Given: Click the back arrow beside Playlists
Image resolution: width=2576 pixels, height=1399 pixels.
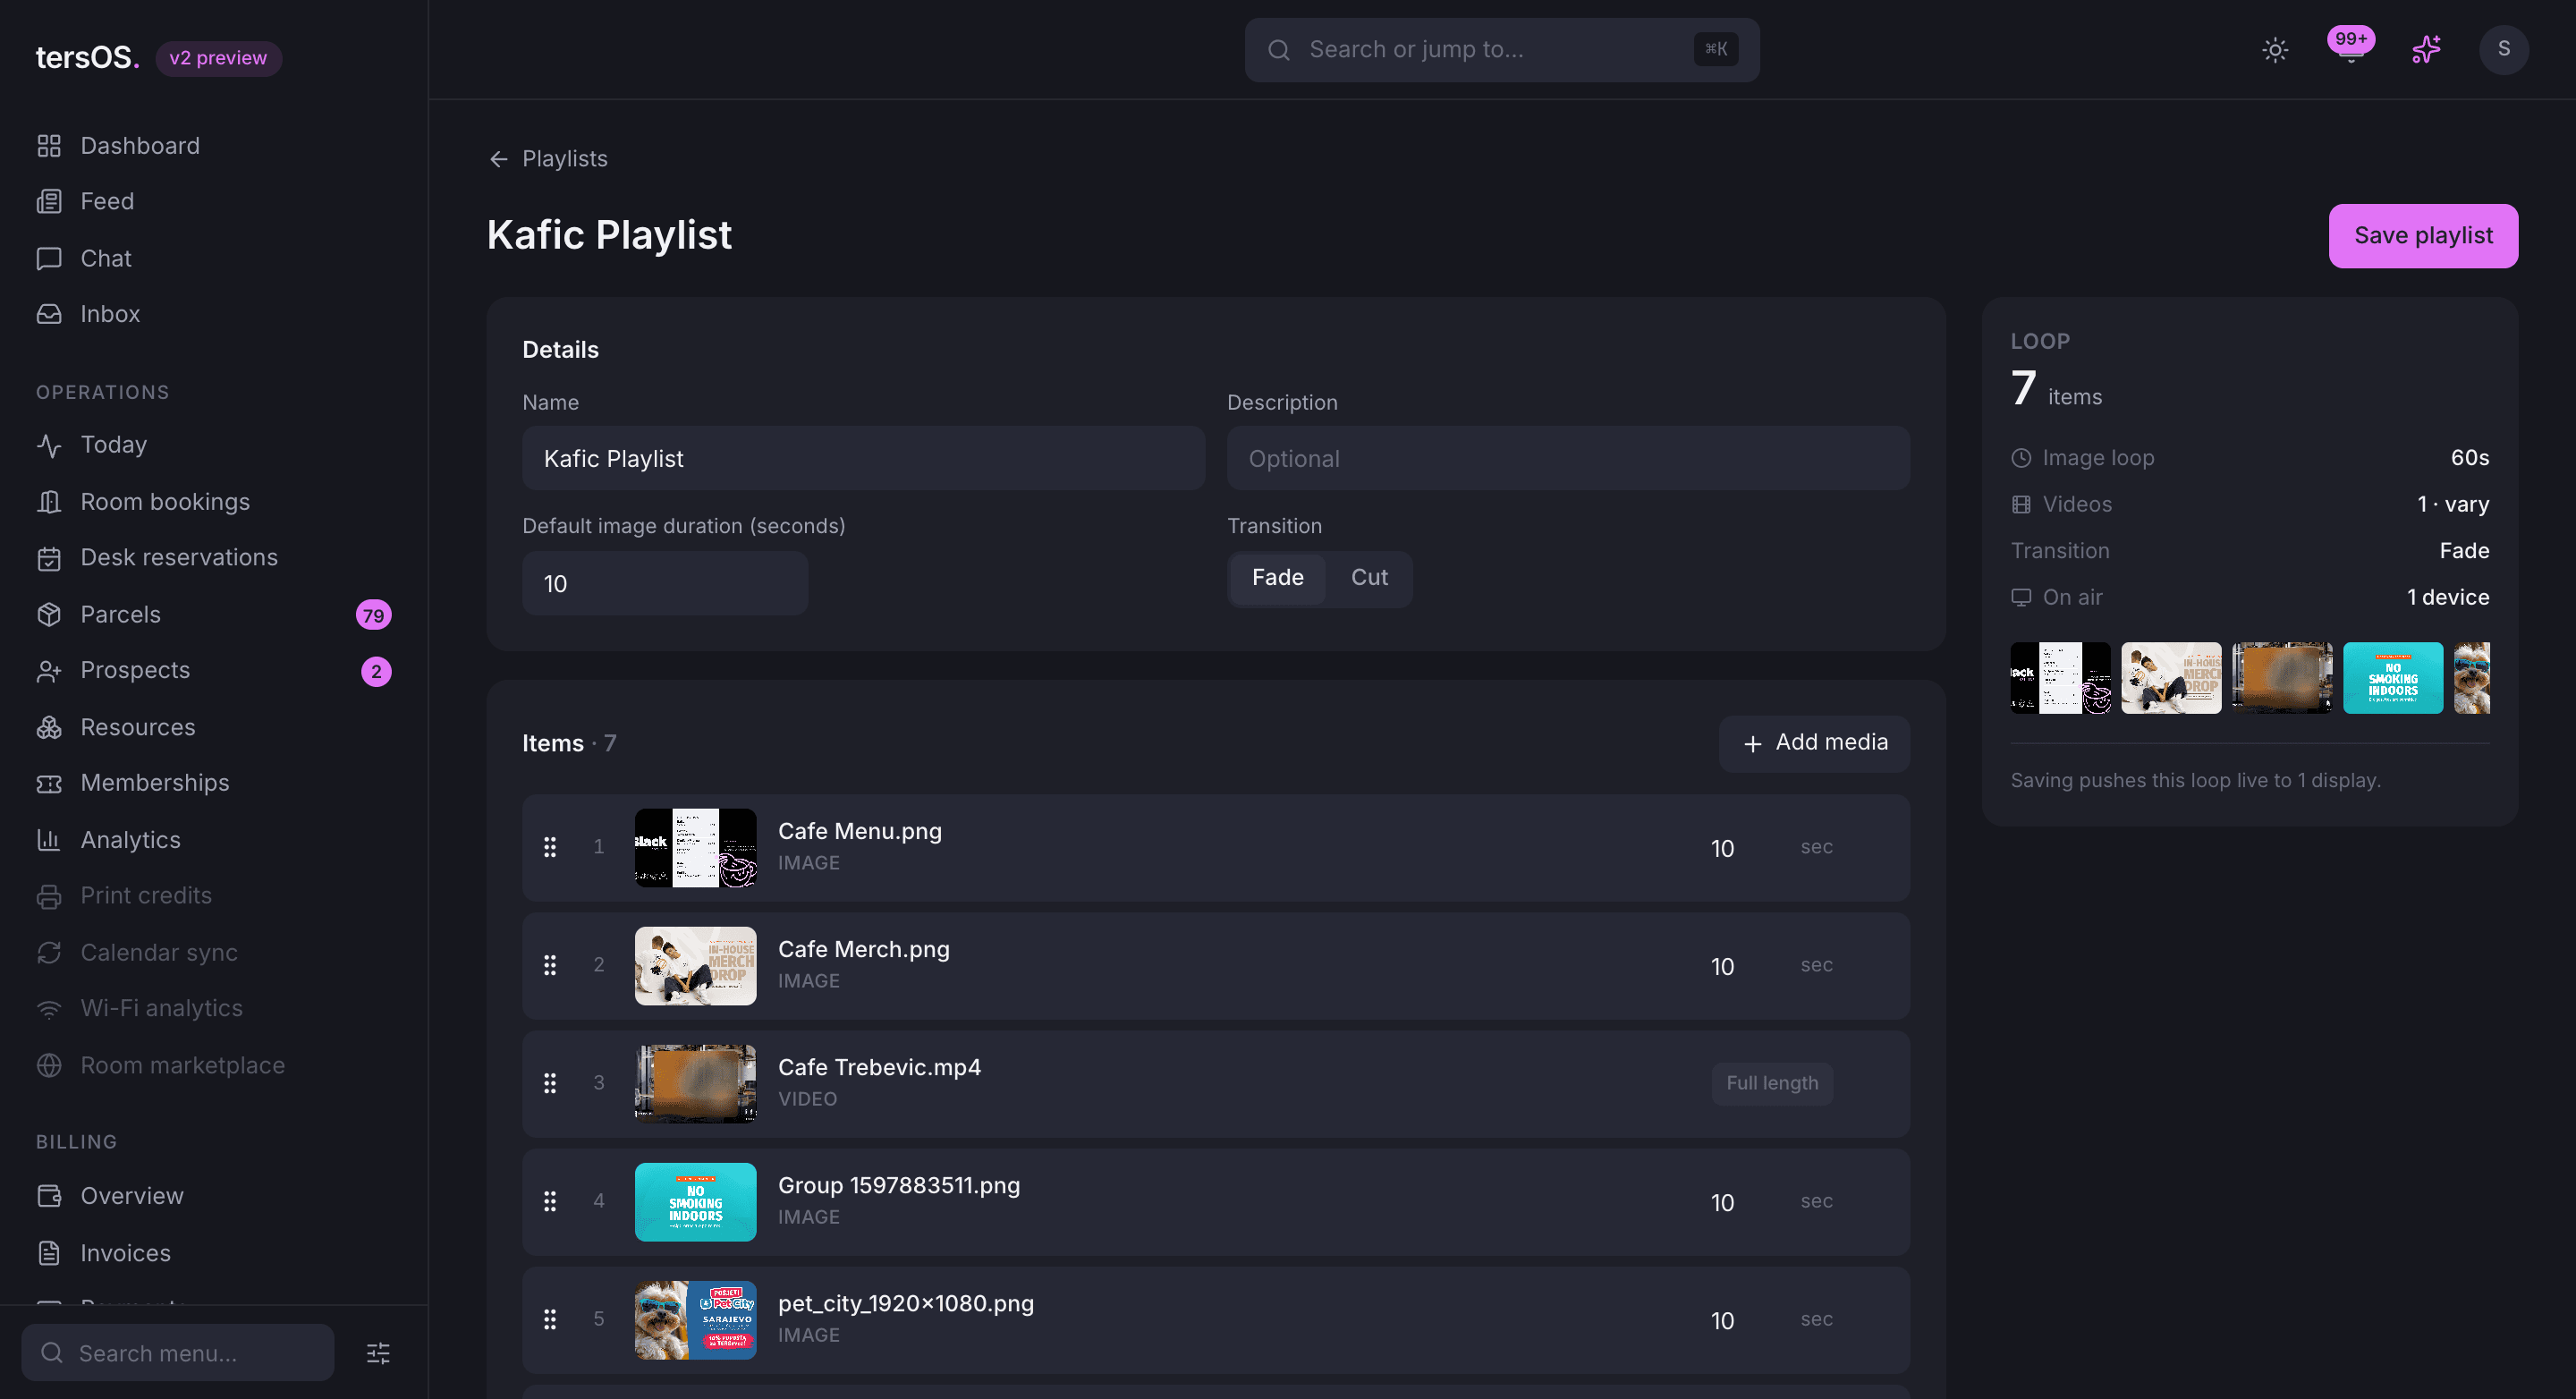Looking at the screenshot, I should pyautogui.click(x=498, y=159).
